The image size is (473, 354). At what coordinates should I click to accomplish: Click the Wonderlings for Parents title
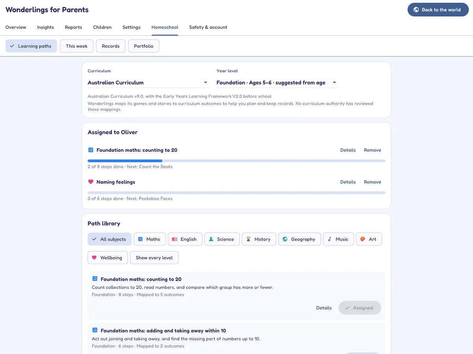(x=47, y=10)
